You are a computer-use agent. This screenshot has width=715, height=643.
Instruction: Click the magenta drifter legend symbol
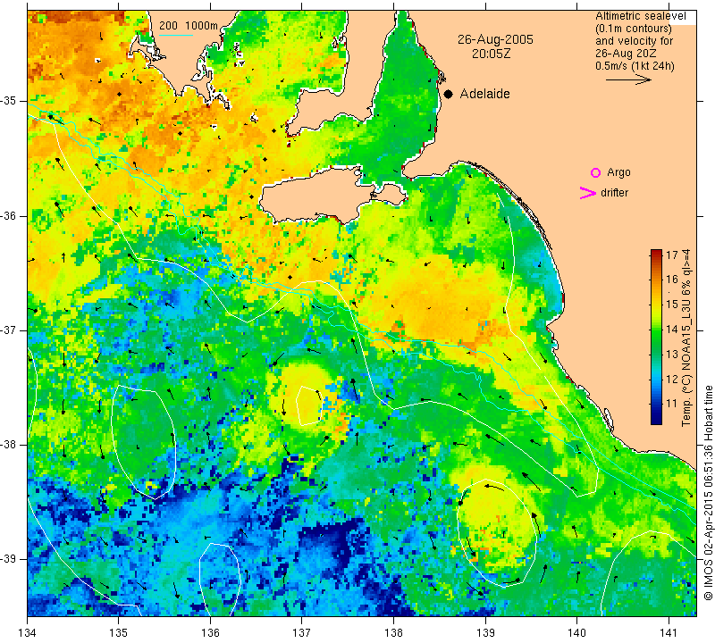point(588,193)
